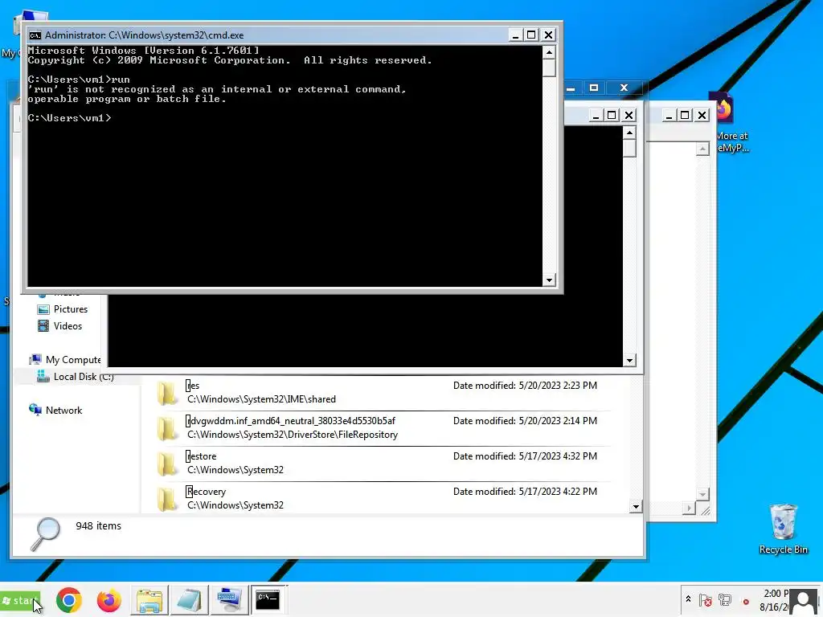The width and height of the screenshot is (823, 617).
Task: Click folder icon of restore result
Action: pos(167,464)
